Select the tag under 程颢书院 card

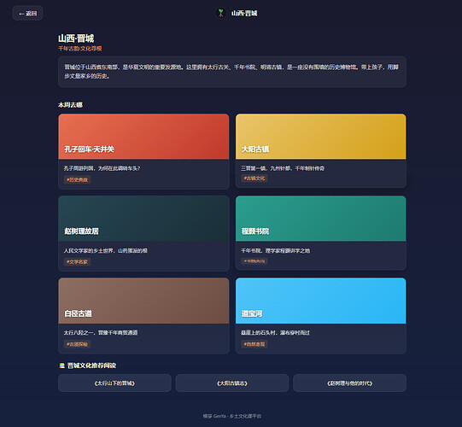254,261
